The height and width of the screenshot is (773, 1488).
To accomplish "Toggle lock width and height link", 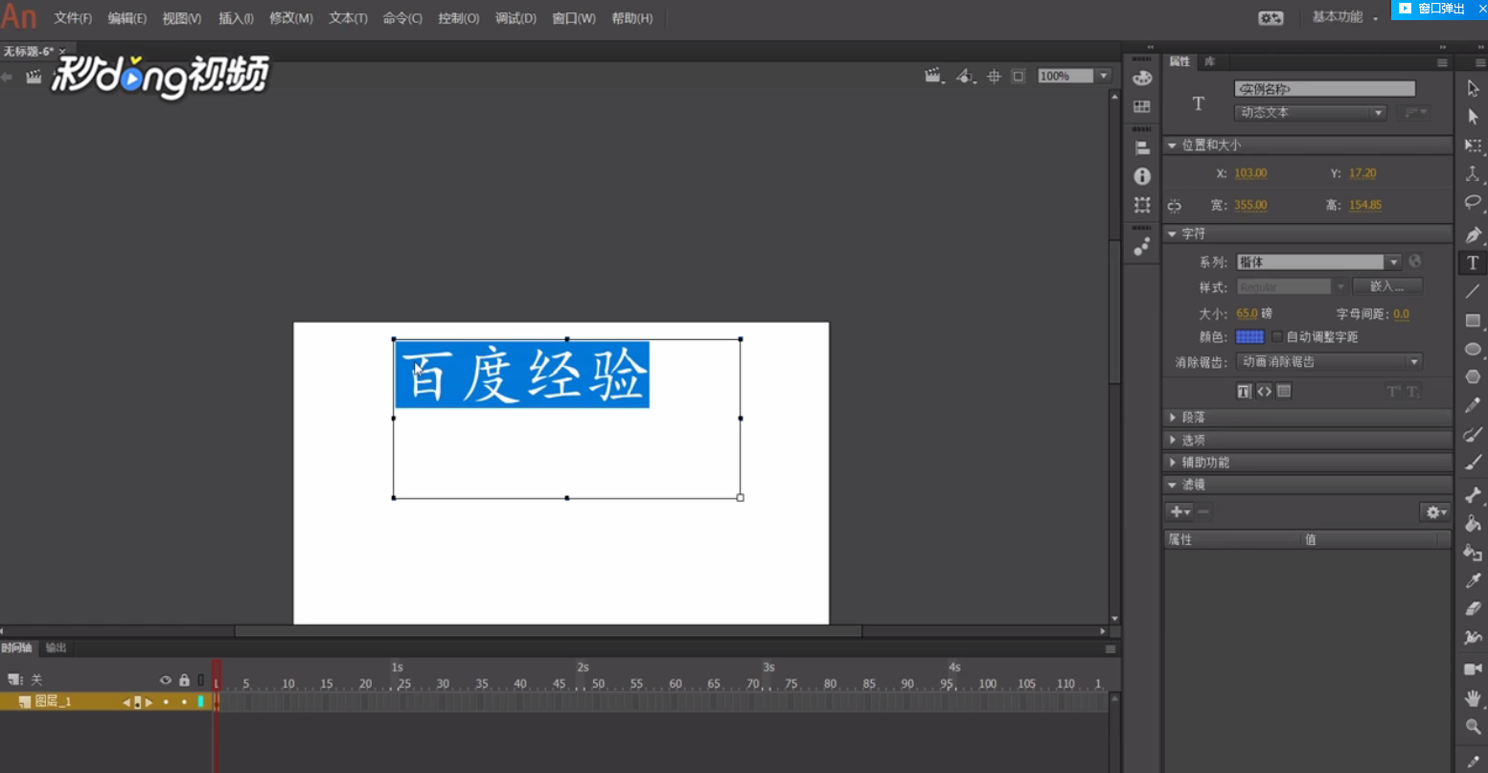I will pos(1174,206).
